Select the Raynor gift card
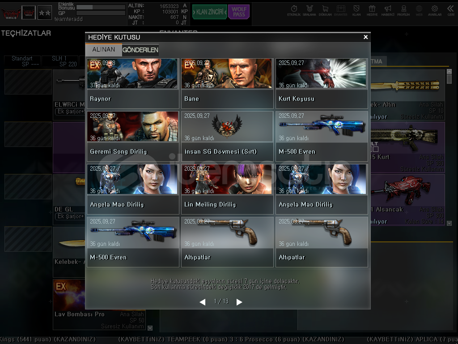 133,83
